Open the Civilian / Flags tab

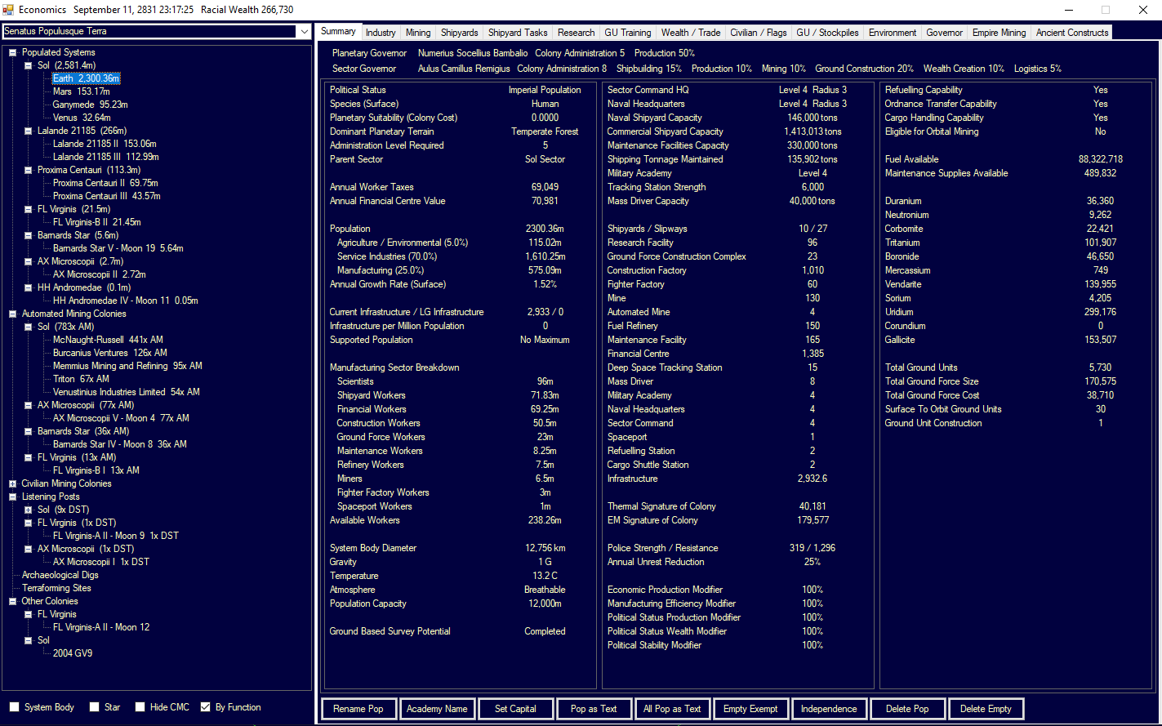pyautogui.click(x=759, y=33)
